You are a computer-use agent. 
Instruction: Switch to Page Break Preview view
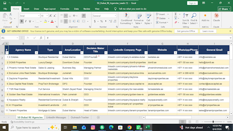tap(197, 122)
